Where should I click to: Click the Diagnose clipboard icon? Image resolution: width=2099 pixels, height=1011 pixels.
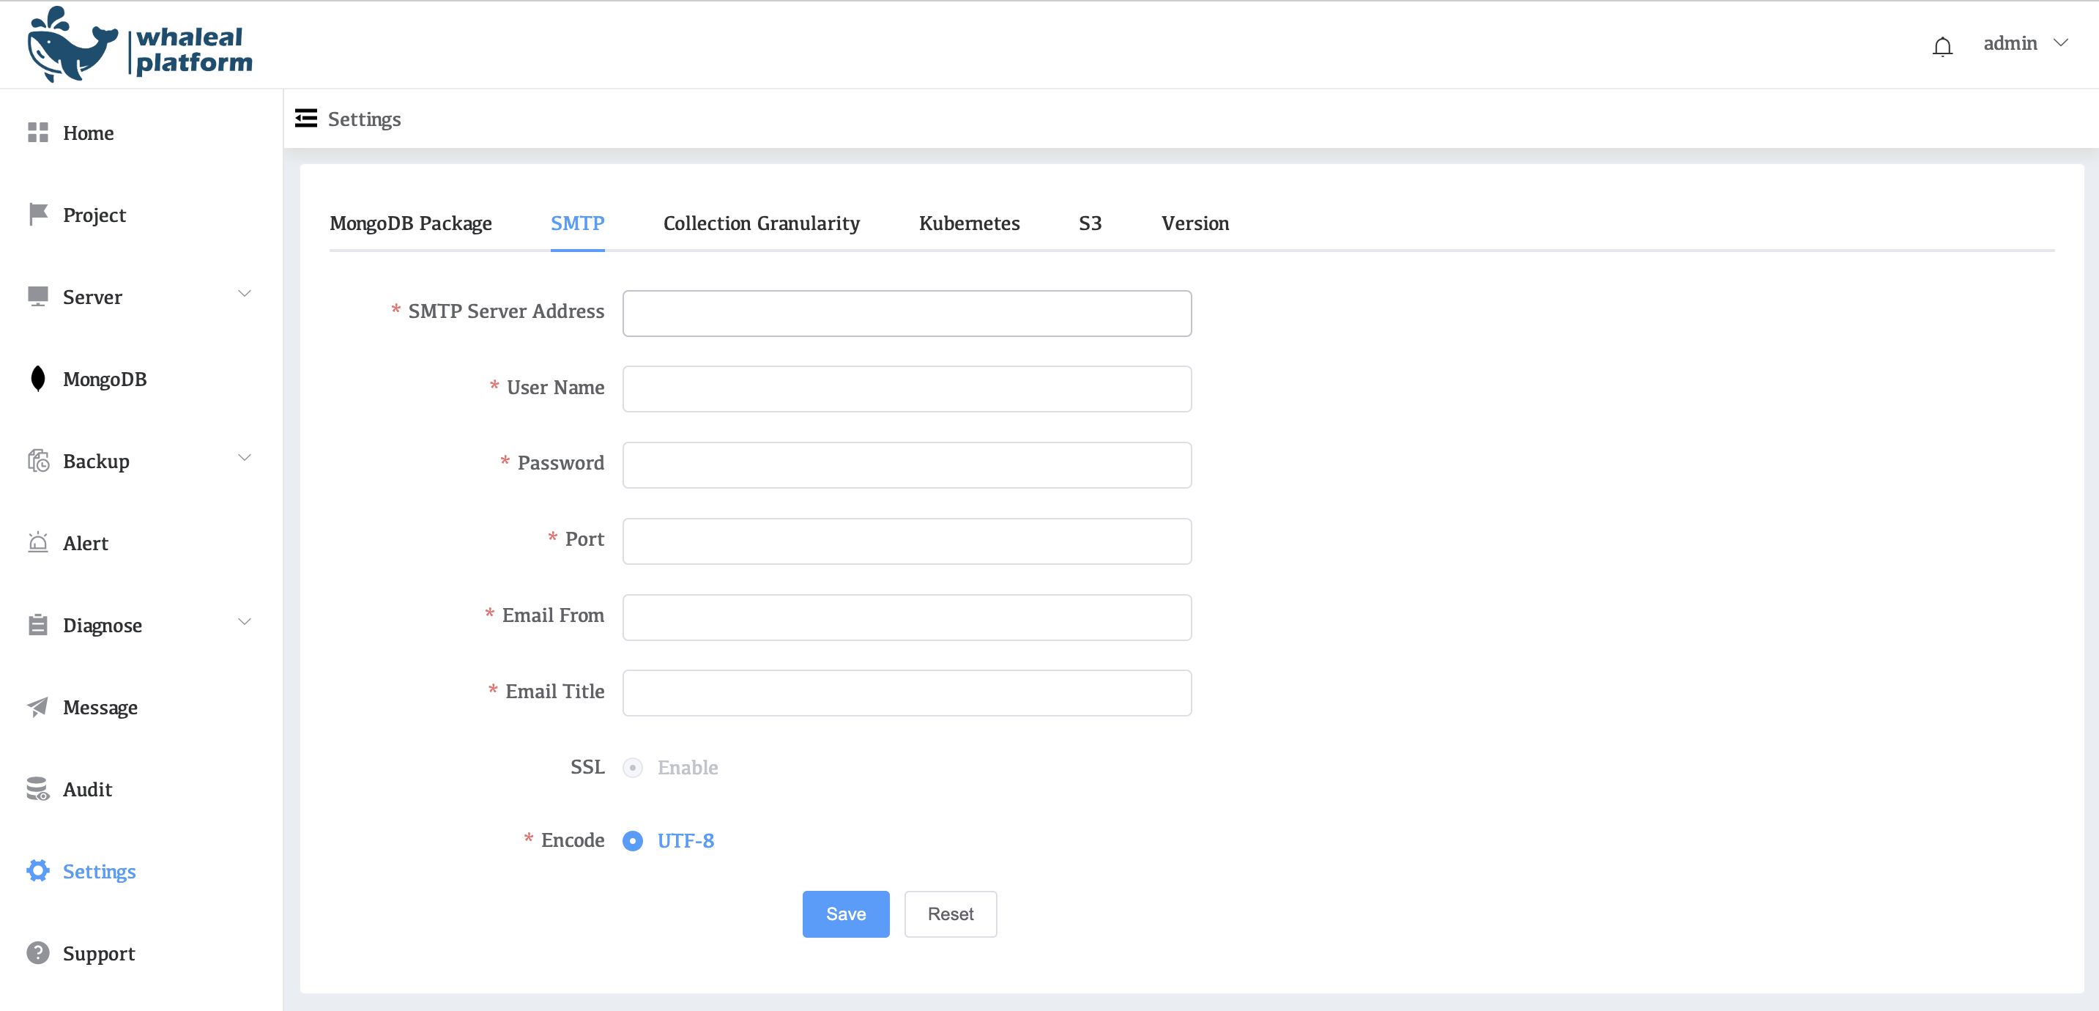click(38, 624)
